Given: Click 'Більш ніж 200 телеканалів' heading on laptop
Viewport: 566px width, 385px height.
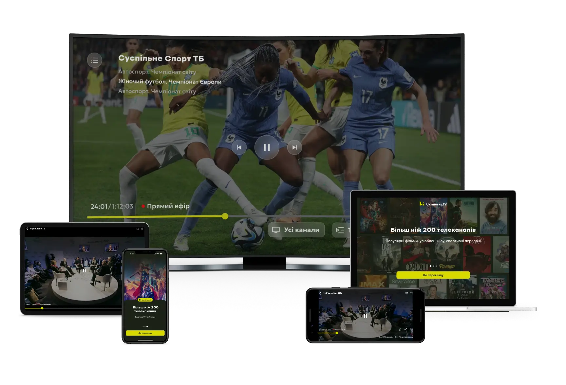Looking at the screenshot, I should 433,230.
